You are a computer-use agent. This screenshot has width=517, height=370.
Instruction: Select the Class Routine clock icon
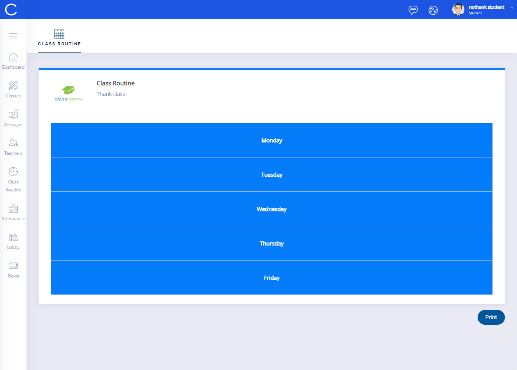tap(13, 172)
